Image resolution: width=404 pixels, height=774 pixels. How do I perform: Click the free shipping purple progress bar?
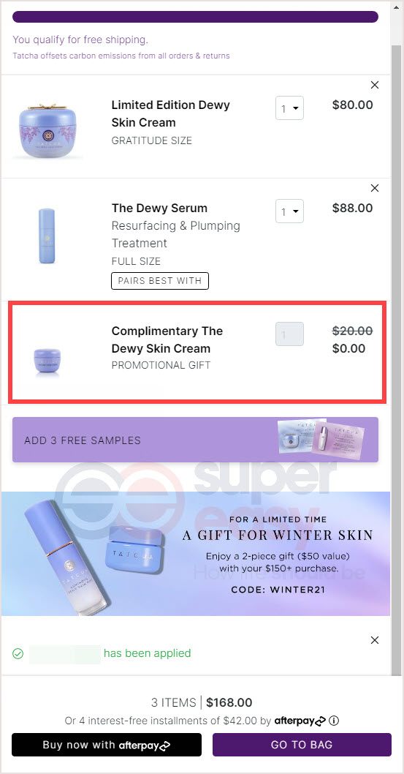coord(195,17)
